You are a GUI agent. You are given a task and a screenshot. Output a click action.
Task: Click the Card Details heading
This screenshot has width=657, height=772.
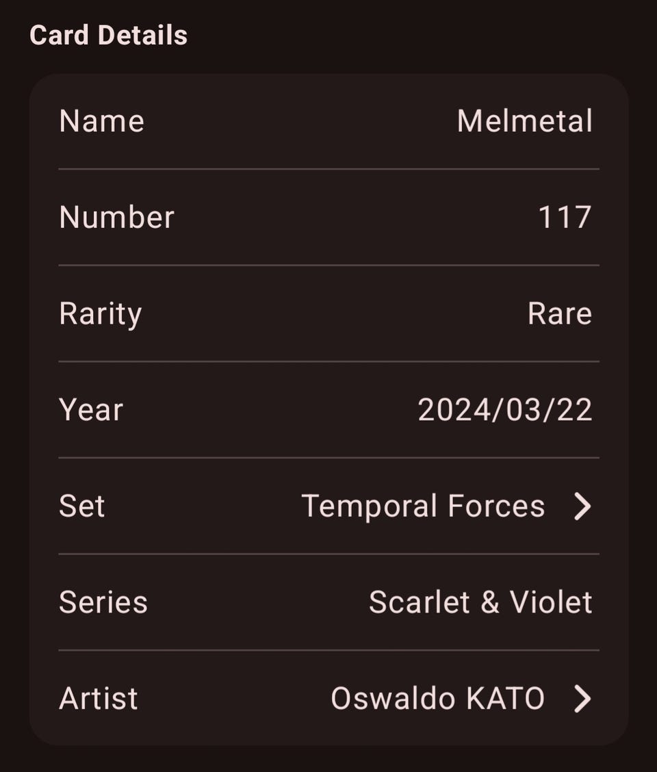coord(108,36)
